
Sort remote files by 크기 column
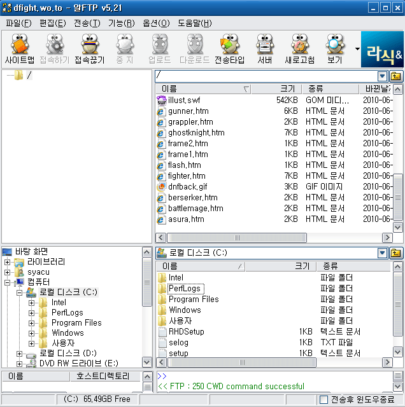point(287,89)
